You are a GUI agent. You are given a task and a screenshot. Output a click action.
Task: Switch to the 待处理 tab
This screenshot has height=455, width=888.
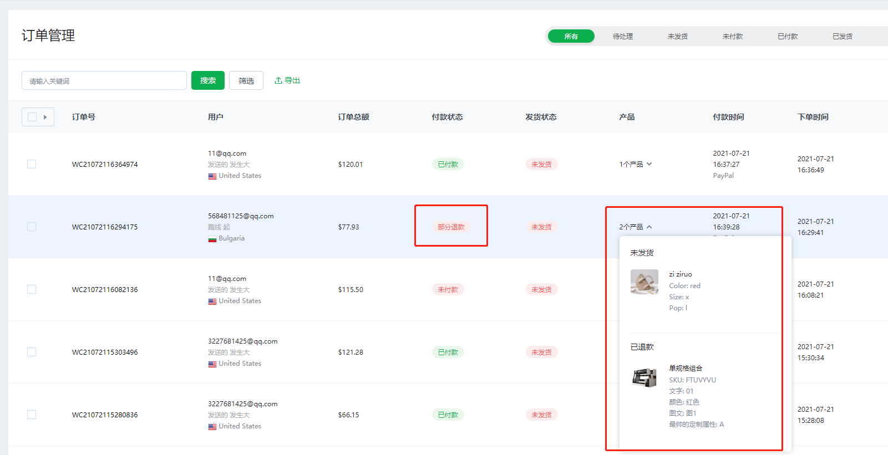[622, 37]
